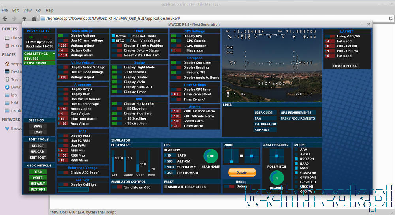Click the LOAD settings button
Screen dimensions: 395x215
click(x=38, y=132)
